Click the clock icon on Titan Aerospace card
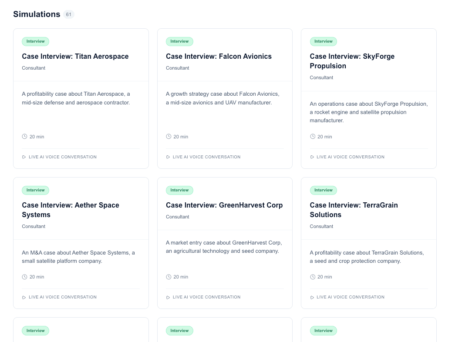 tap(24, 137)
